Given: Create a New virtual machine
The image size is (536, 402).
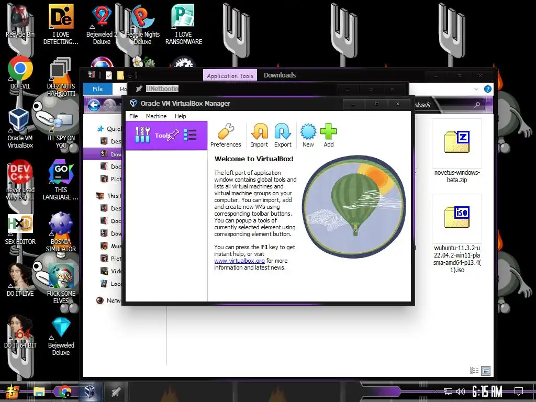Looking at the screenshot, I should pyautogui.click(x=308, y=136).
